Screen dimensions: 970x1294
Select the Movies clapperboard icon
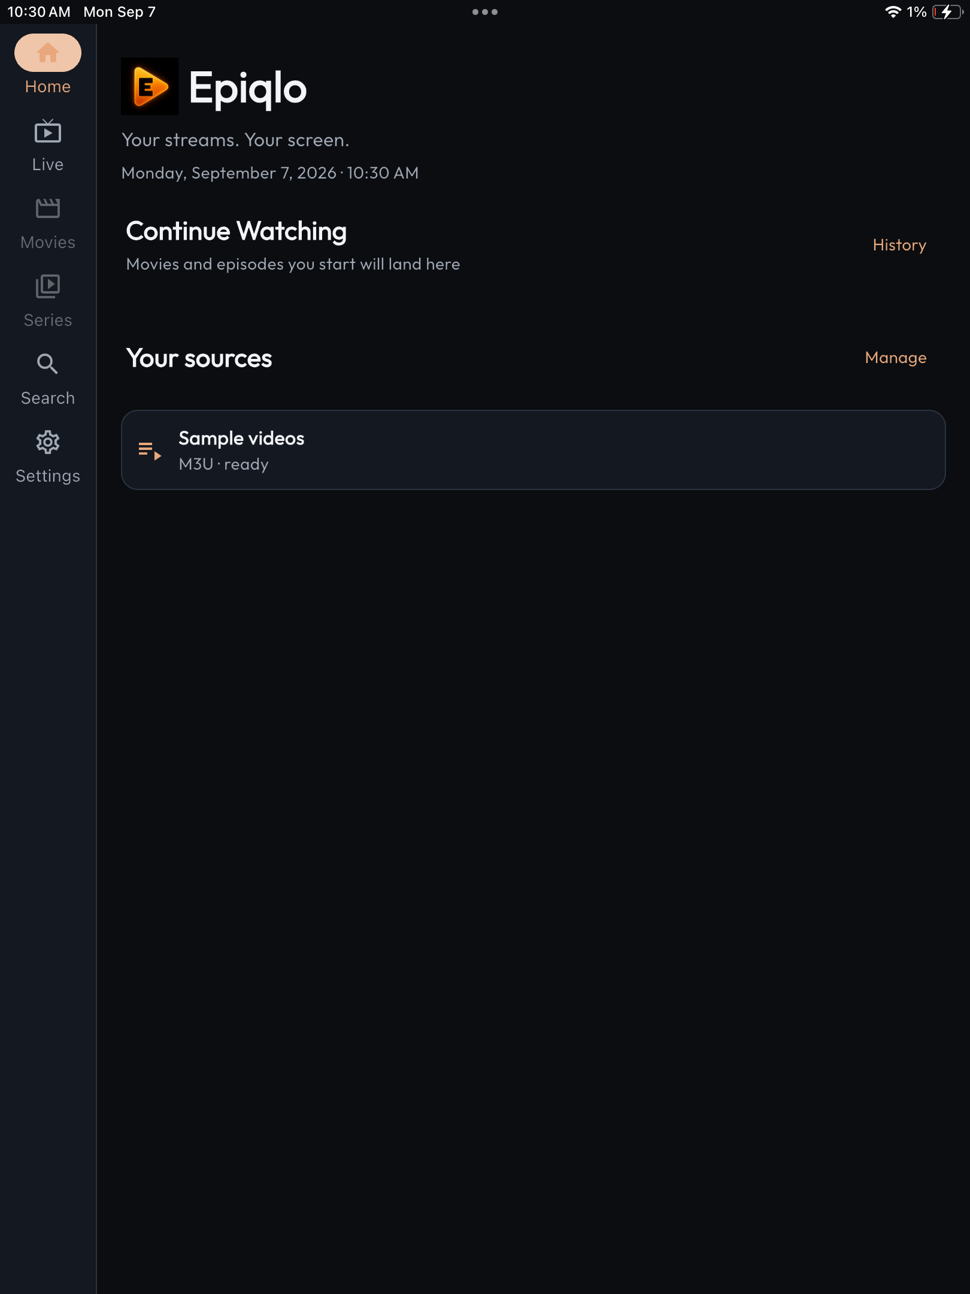tap(48, 208)
